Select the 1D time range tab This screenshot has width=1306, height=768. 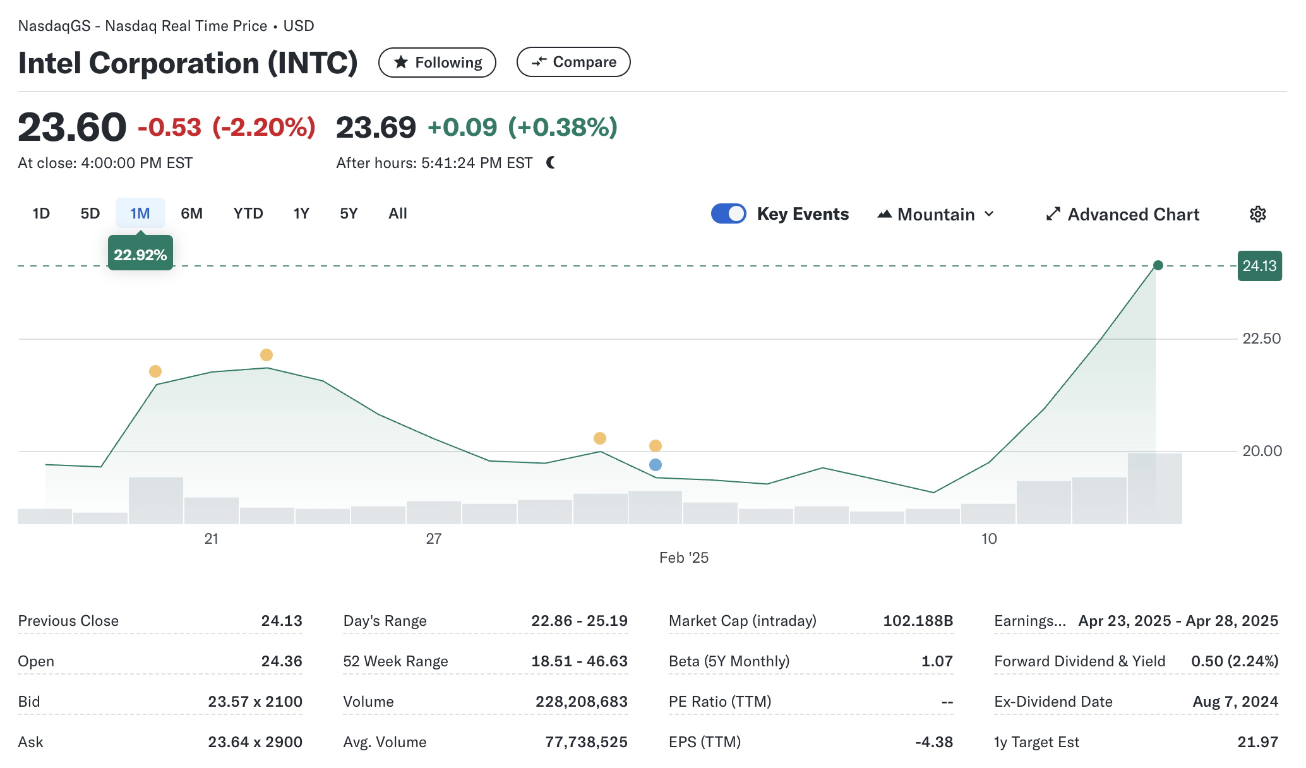[41, 213]
